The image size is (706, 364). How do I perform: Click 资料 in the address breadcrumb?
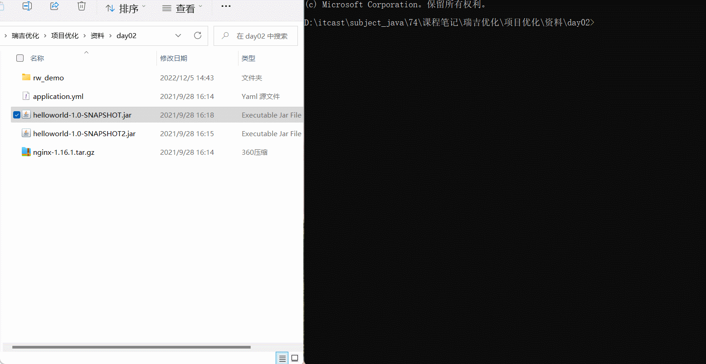tap(97, 36)
